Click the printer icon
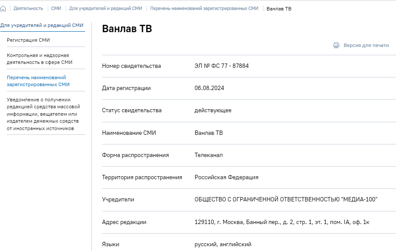This screenshot has width=396, height=251. pyautogui.click(x=336, y=45)
